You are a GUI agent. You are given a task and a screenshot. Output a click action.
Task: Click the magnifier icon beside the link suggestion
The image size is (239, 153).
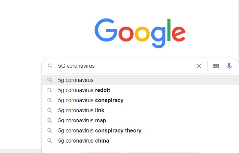click(x=50, y=111)
